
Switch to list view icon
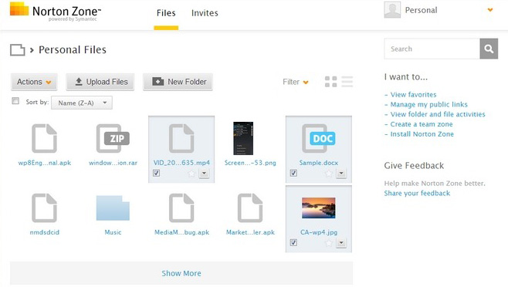347,82
